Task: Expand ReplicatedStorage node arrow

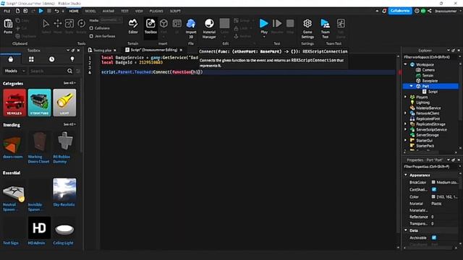Action: (x=406, y=124)
